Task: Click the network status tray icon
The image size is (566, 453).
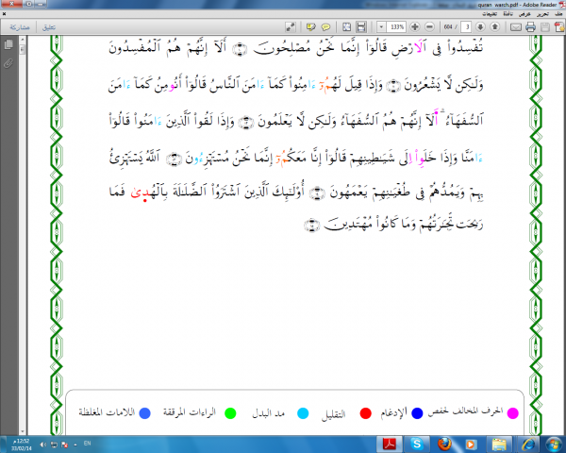Action: (54, 445)
